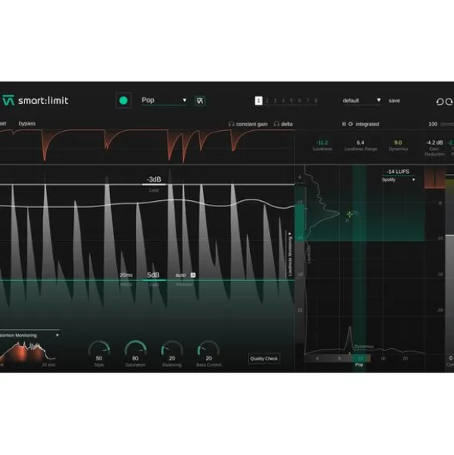The height and width of the screenshot is (455, 454).
Task: Click the 100 width value
Action: [x=432, y=124]
